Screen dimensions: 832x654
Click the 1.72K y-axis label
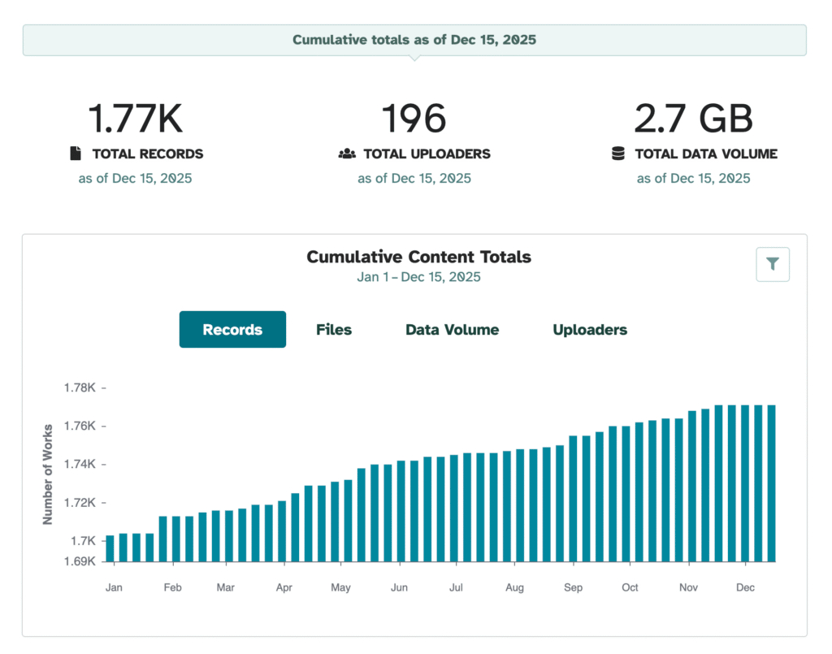[80, 502]
